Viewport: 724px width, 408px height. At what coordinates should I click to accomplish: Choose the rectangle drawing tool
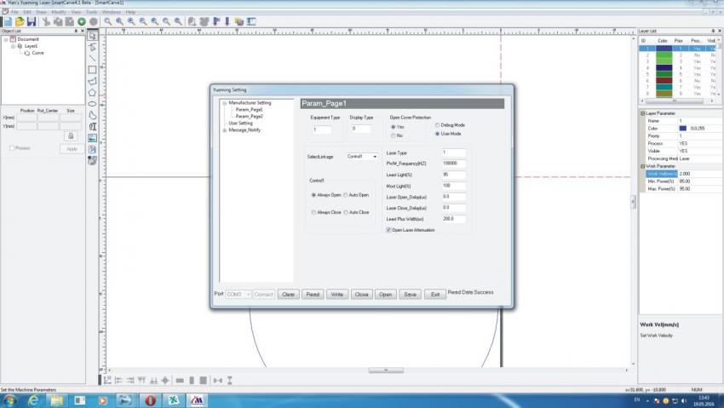tap(92, 70)
